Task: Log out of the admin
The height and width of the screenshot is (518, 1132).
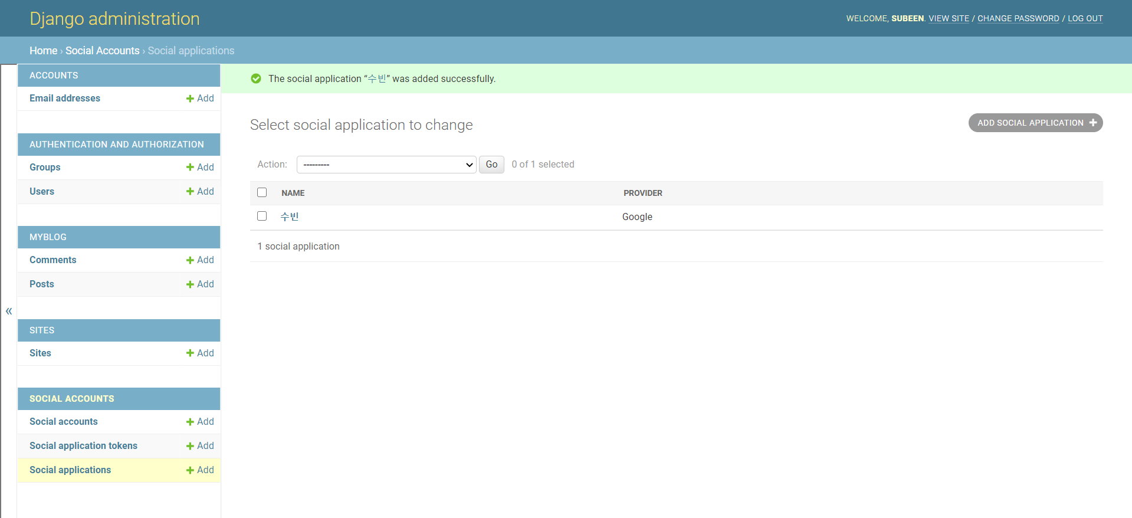Action: 1085,18
